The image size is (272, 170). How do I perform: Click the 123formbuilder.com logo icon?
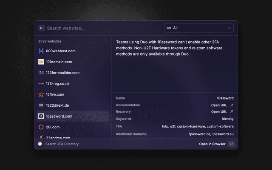tap(41, 73)
